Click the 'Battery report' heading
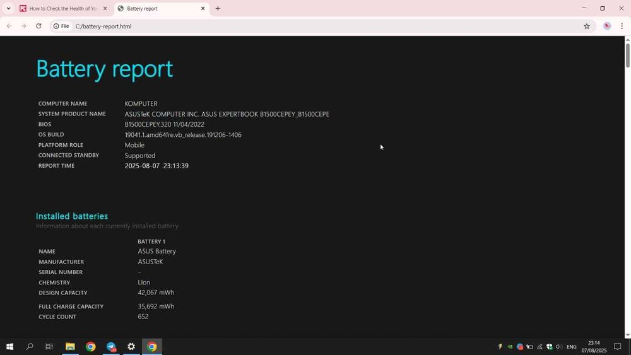631x355 pixels. click(x=105, y=69)
